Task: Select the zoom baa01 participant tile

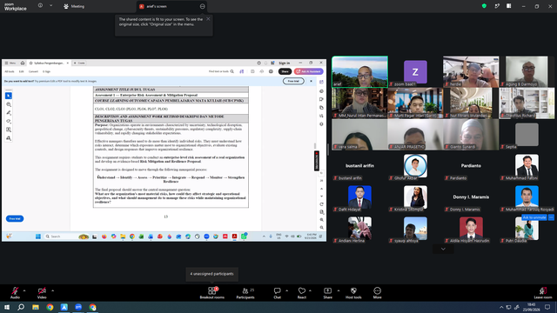Action: [415, 71]
